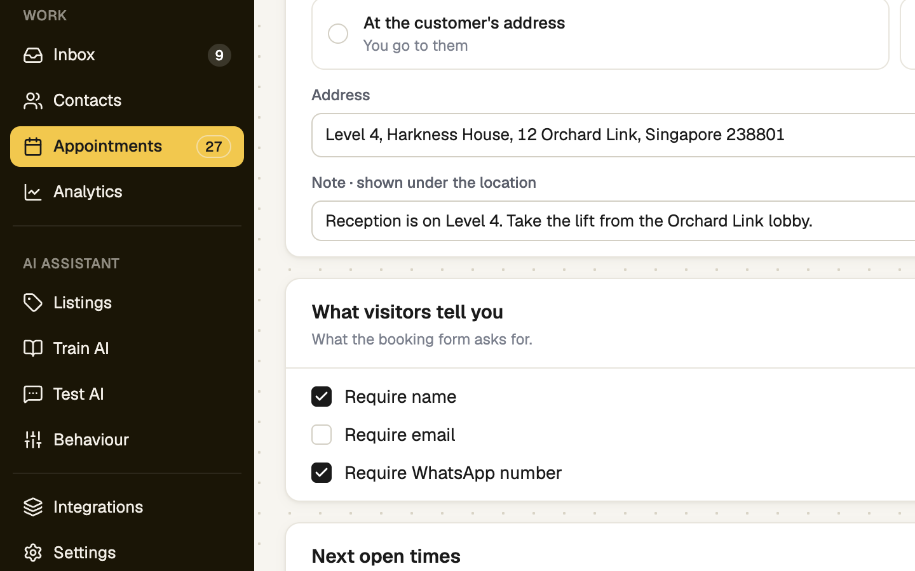The image size is (915, 571).
Task: Click the Integrations layers icon
Action: point(33,507)
